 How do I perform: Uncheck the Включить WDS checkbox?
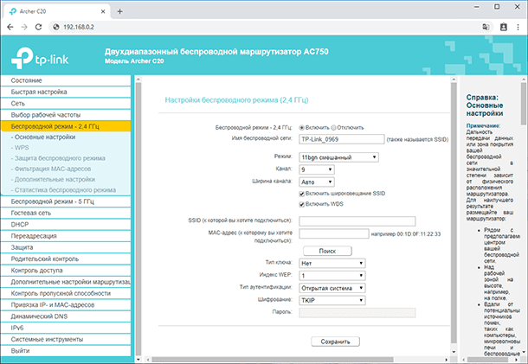click(x=302, y=203)
